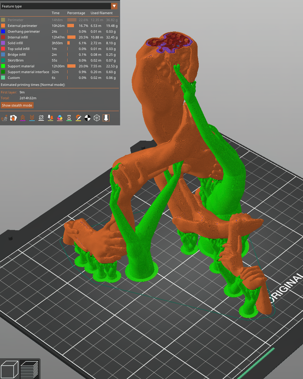Viewport: 303px width, 379px height.
Task: Toggle Custom G-codes gear and pencil icon
Action: click(78, 118)
